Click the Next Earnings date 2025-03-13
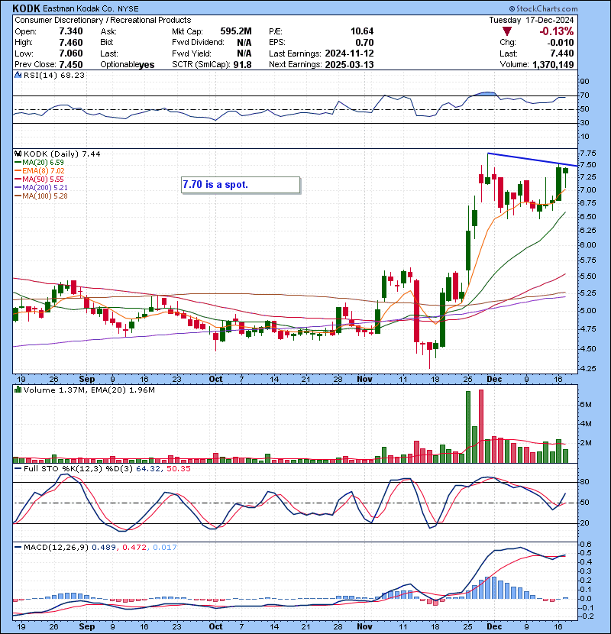Screen dimensions: 611x634 point(349,65)
